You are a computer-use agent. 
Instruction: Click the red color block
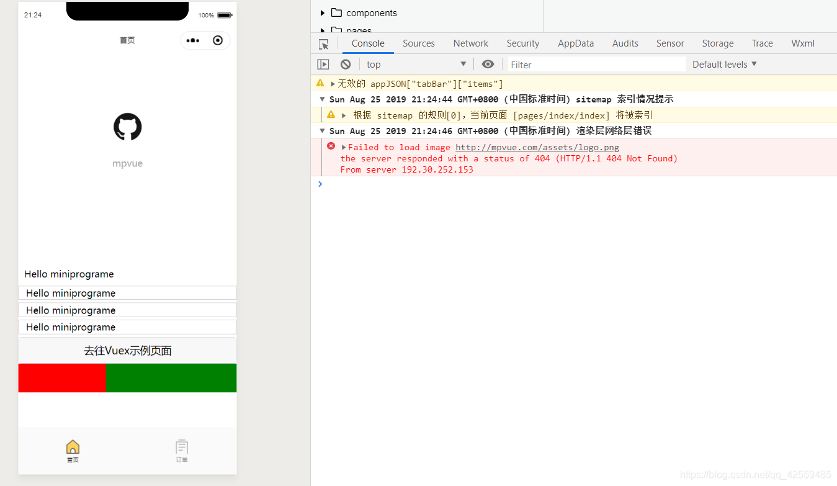click(x=62, y=378)
